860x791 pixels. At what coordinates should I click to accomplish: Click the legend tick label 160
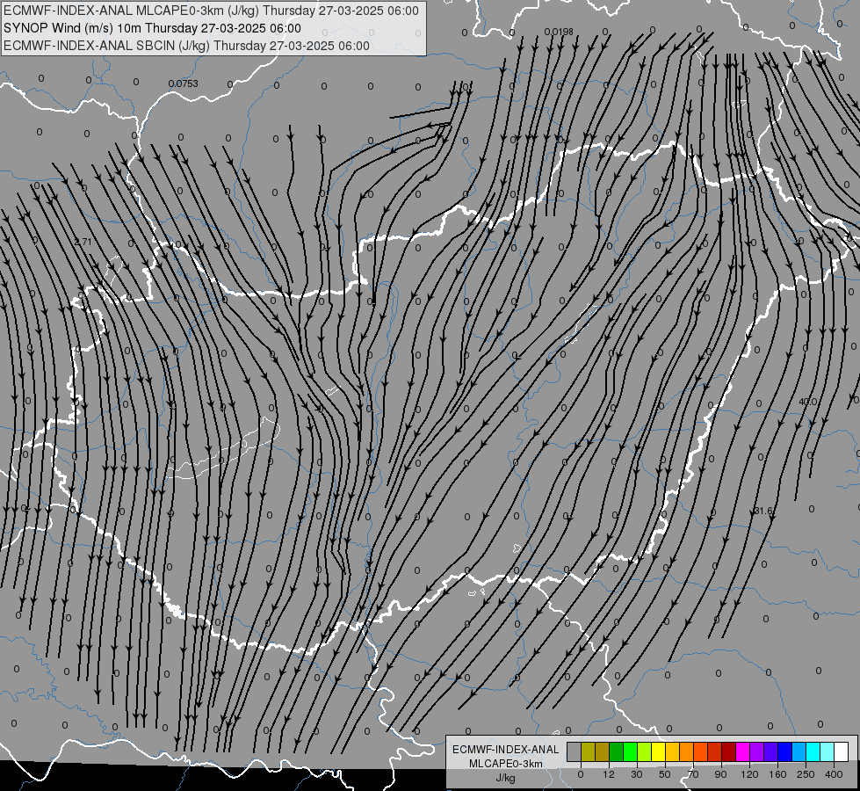click(777, 774)
